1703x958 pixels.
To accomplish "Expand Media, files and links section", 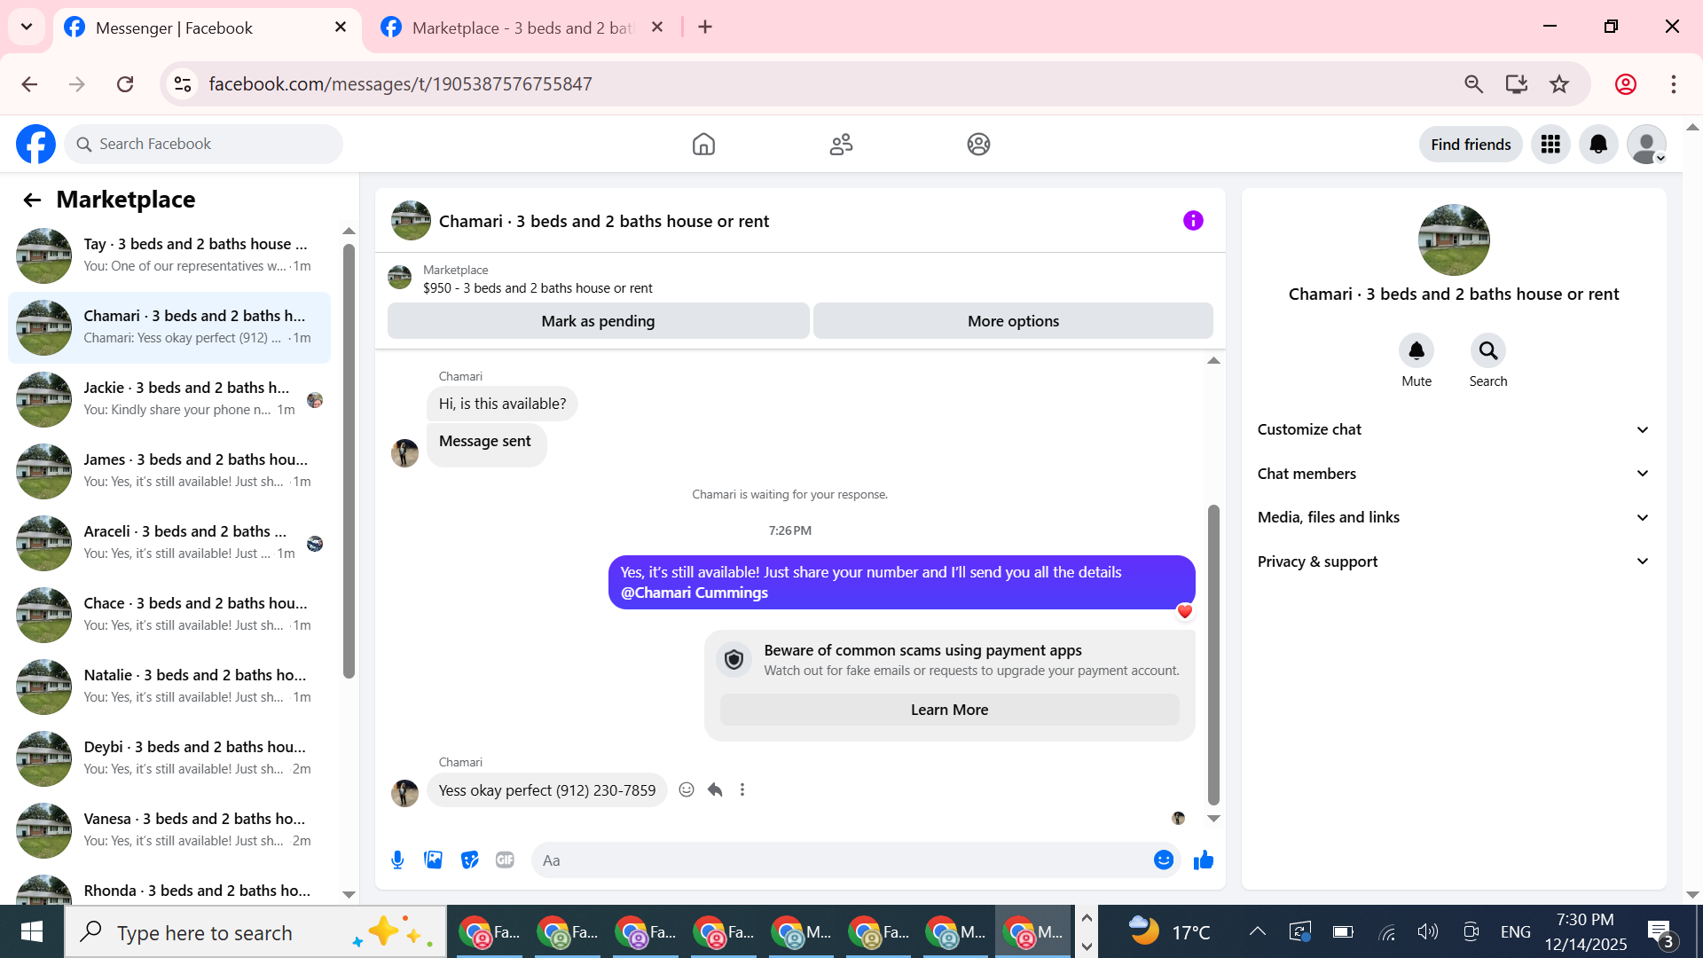I will pyautogui.click(x=1453, y=517).
